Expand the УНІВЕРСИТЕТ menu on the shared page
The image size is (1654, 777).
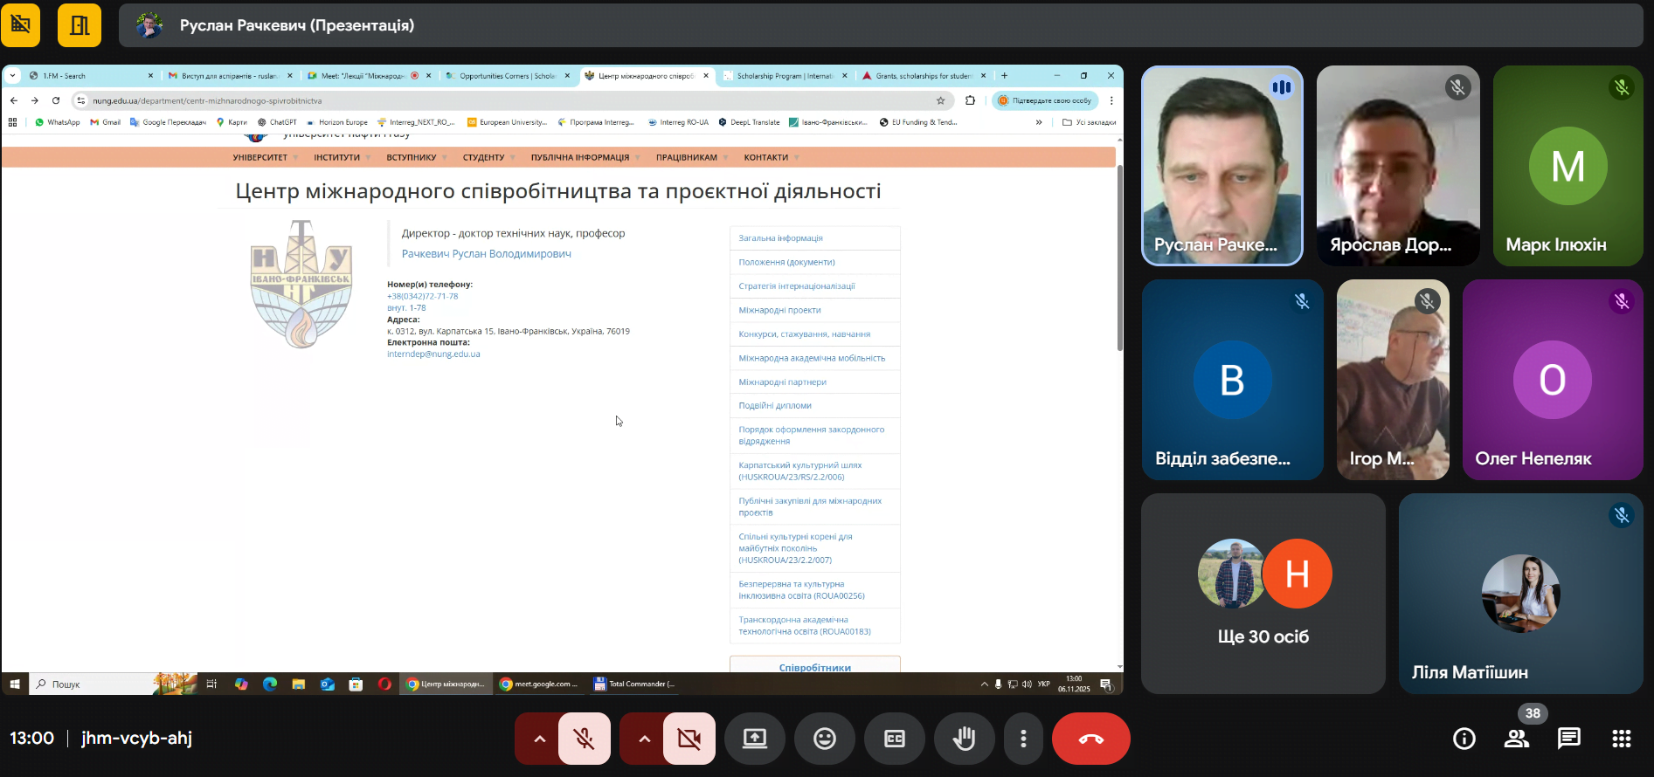(x=260, y=158)
